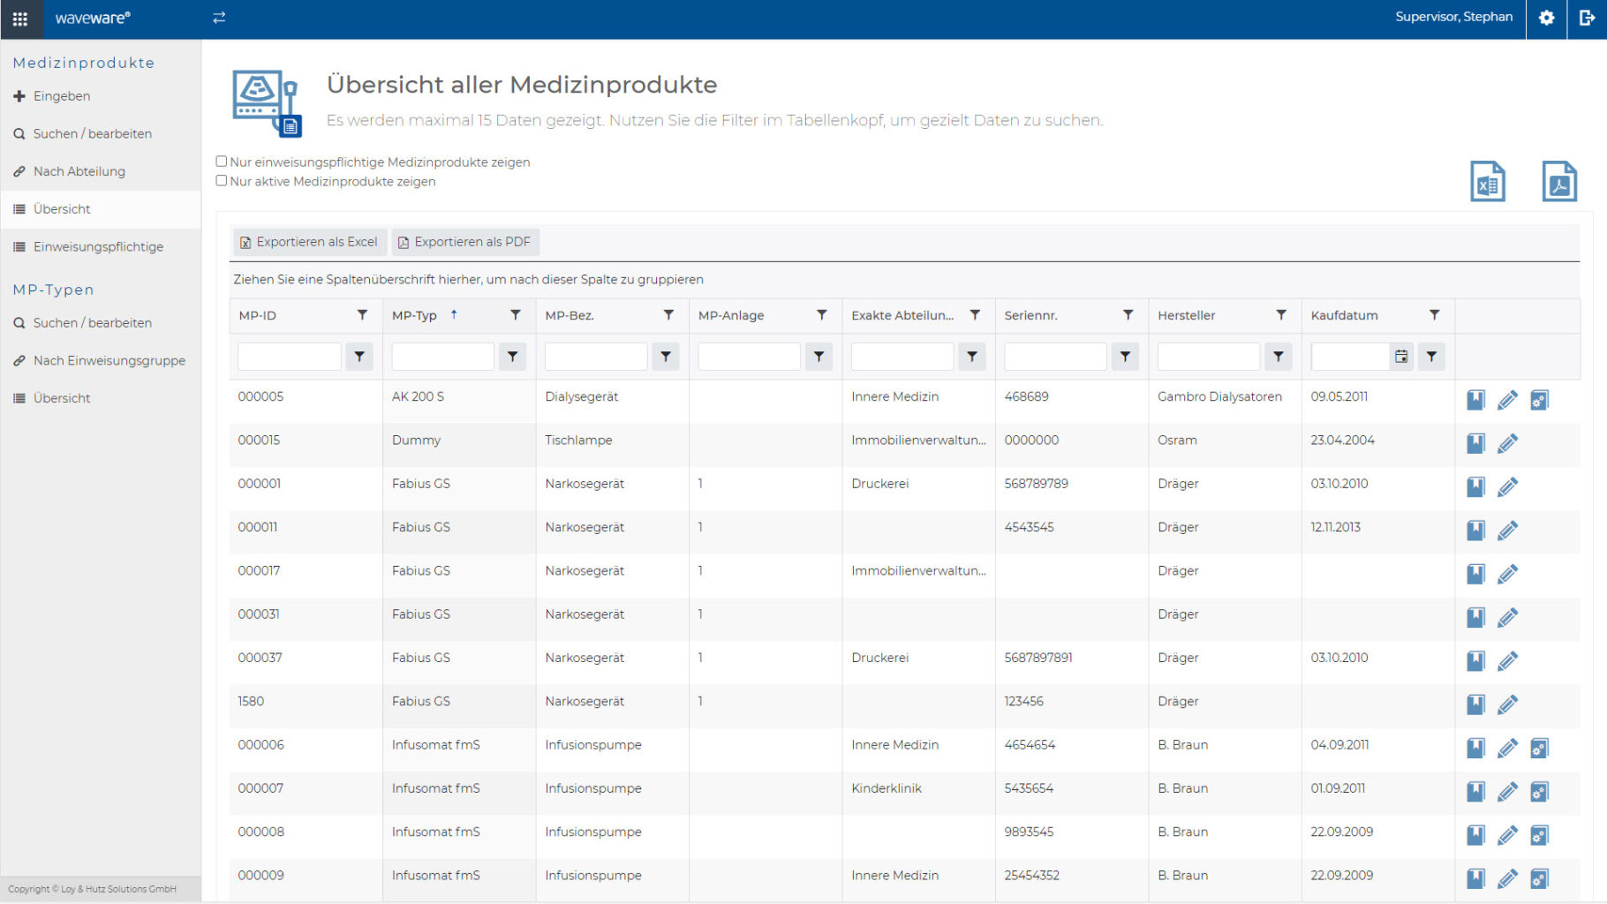Open the book icon for row 000015

click(1475, 443)
